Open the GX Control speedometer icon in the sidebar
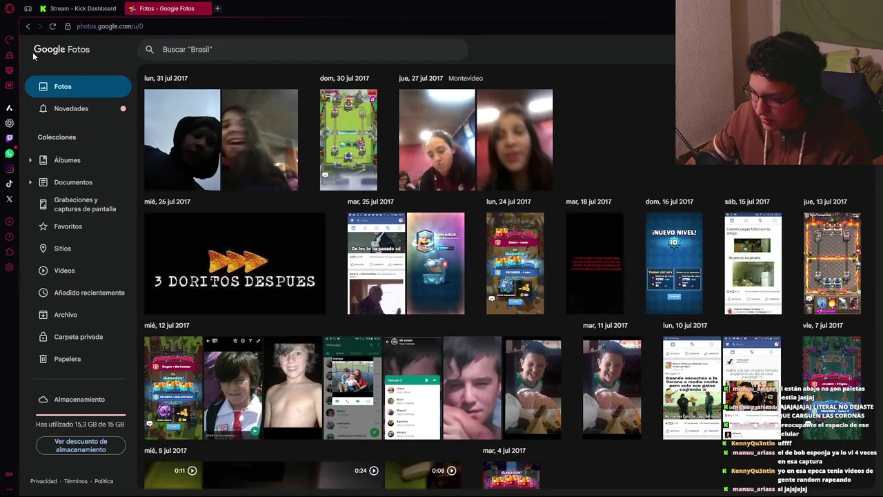The width and height of the screenshot is (883, 497). [x=9, y=40]
